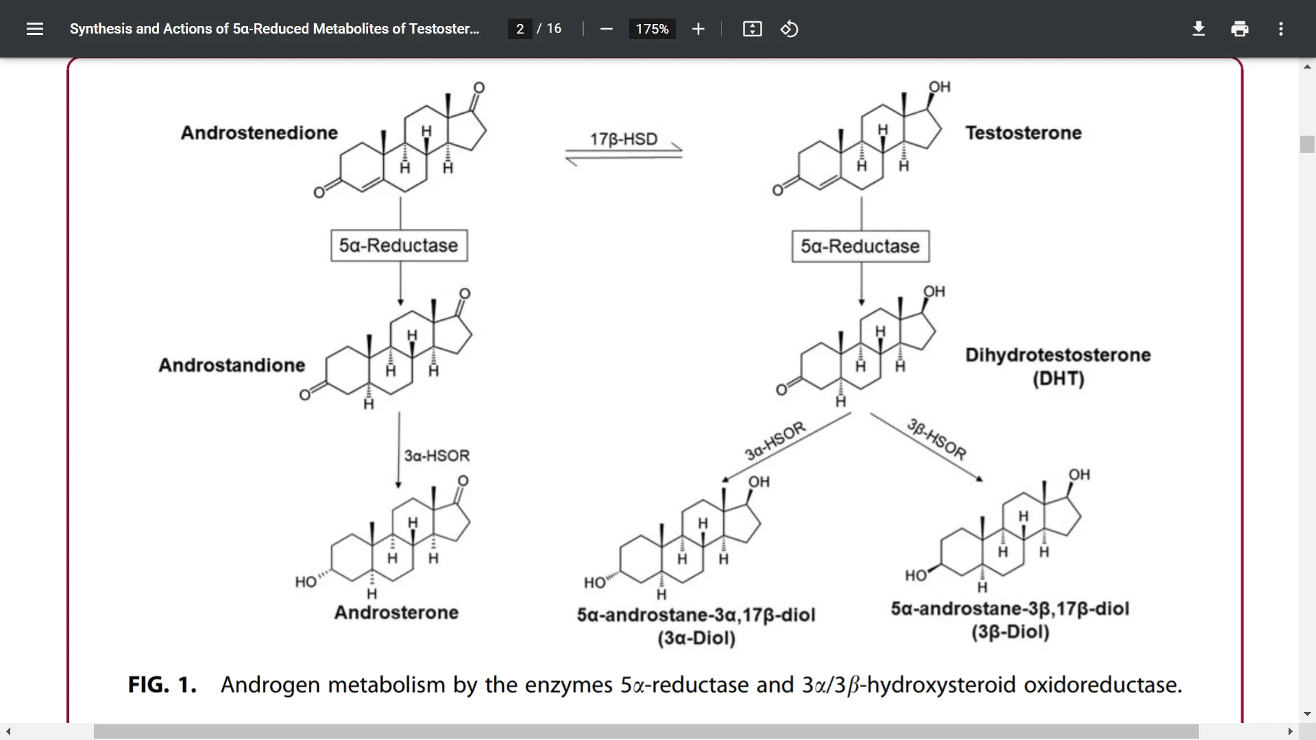Screen dimensions: 1316x740
Task: Click the scroll right arrow
Action: [1290, 732]
